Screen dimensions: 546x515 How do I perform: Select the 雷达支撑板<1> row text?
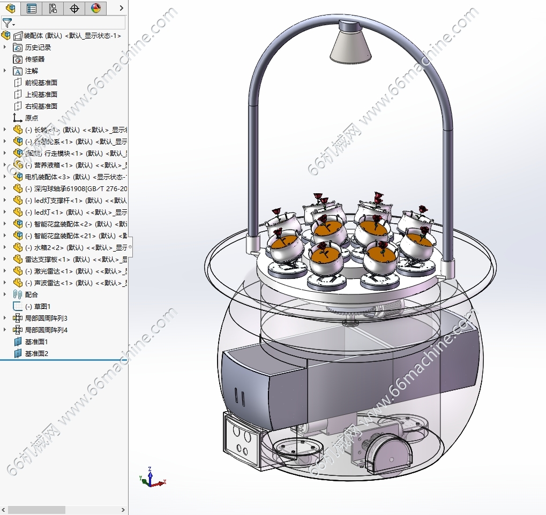point(76,259)
